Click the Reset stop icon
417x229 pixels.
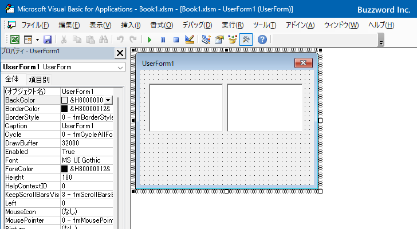pos(176,40)
